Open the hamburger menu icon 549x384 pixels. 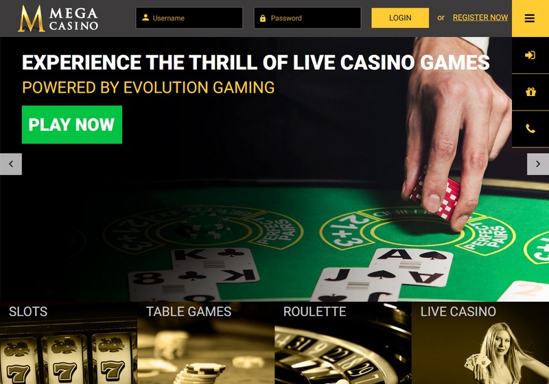point(529,19)
